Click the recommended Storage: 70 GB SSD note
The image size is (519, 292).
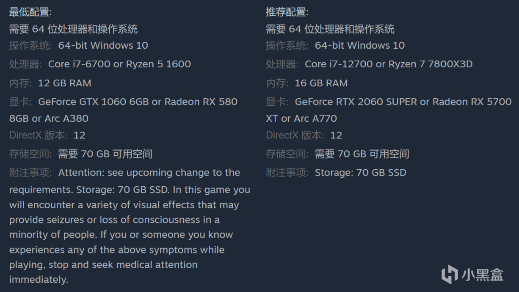click(x=360, y=173)
